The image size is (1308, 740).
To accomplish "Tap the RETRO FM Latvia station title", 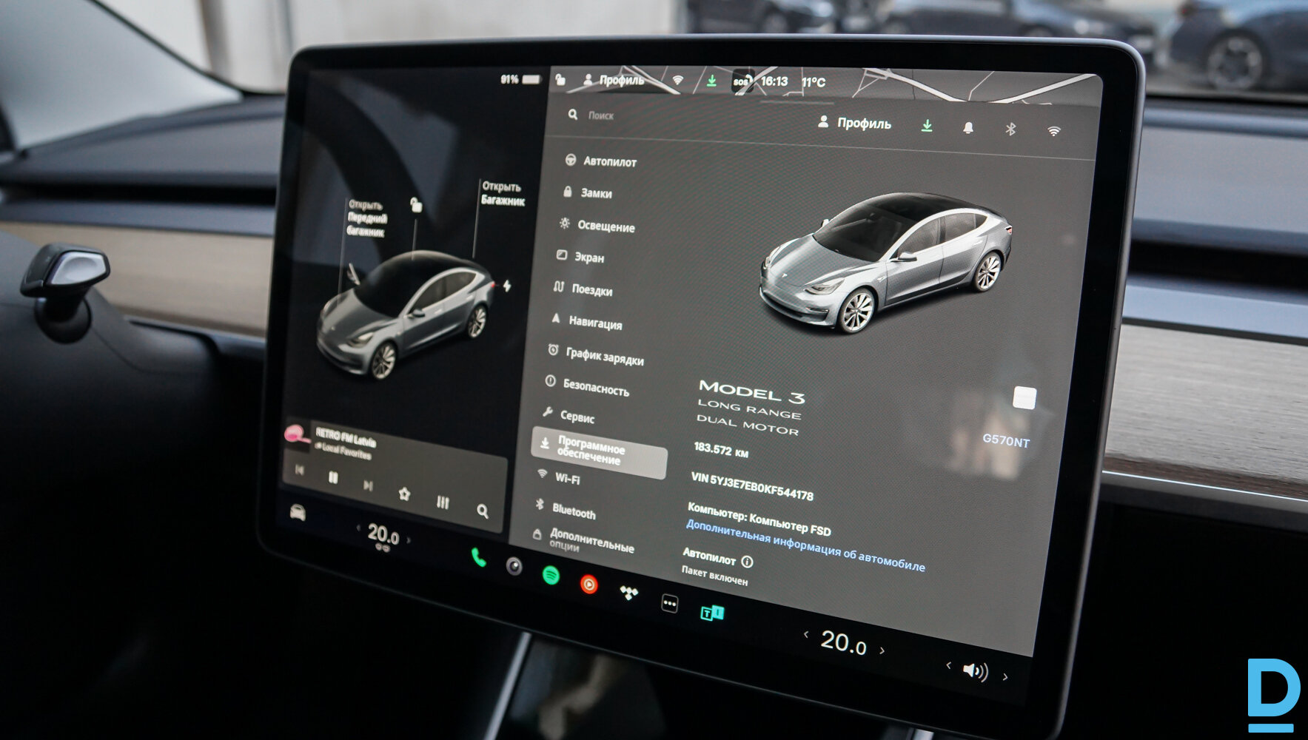I will tap(346, 437).
